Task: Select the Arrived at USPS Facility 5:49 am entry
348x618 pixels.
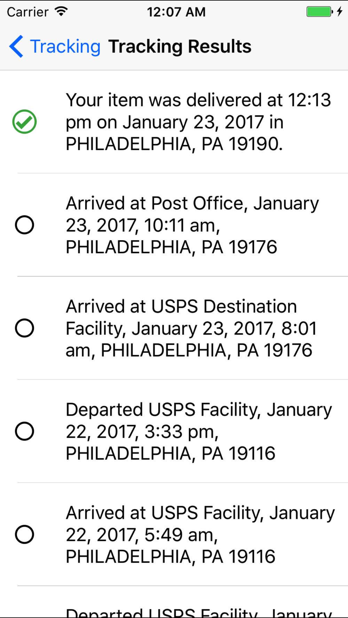Action: point(200,535)
